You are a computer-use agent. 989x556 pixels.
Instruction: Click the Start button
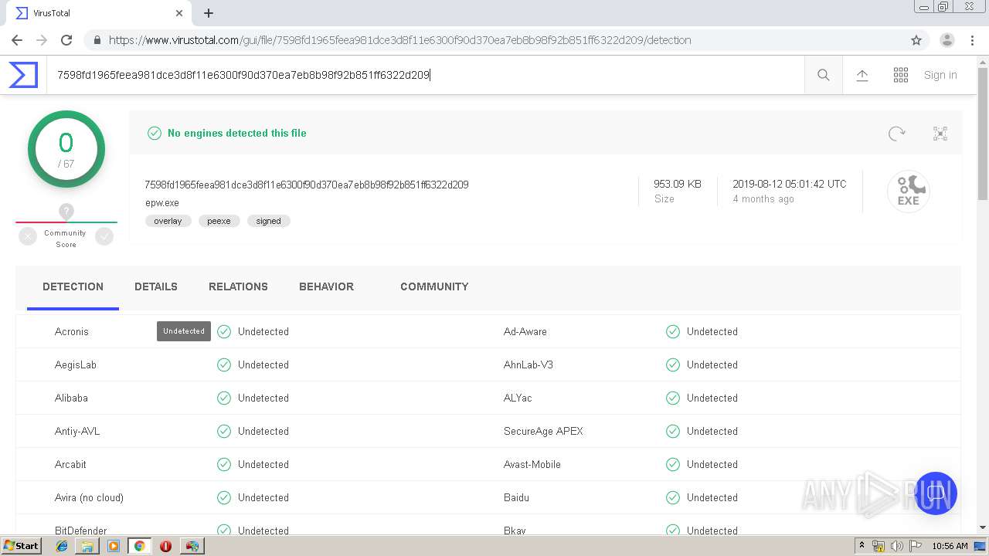pos(22,546)
